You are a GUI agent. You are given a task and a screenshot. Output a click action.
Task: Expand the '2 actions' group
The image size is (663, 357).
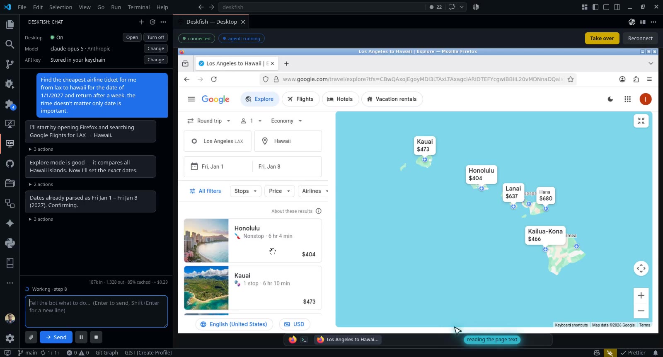pyautogui.click(x=41, y=184)
